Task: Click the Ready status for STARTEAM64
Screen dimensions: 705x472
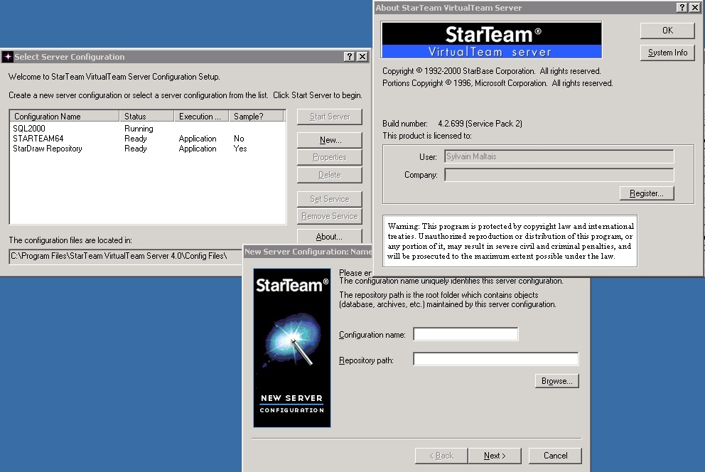Action: coord(135,139)
